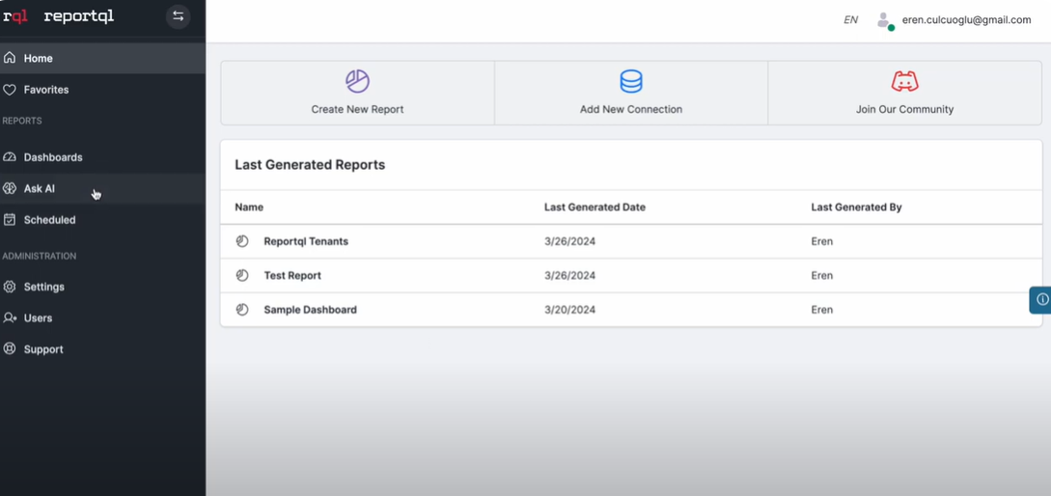Open the Scheduled reports section
This screenshot has height=496, width=1051.
point(49,220)
